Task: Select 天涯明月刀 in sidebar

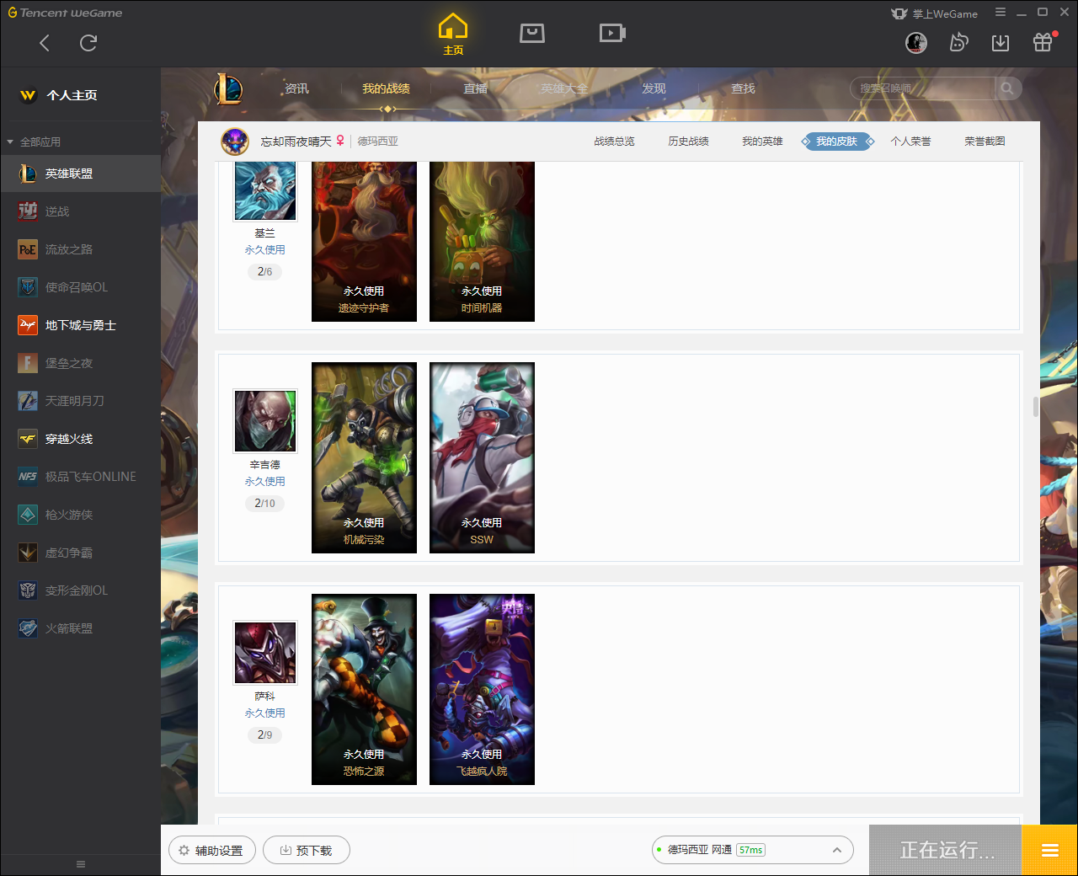Action: [x=80, y=401]
